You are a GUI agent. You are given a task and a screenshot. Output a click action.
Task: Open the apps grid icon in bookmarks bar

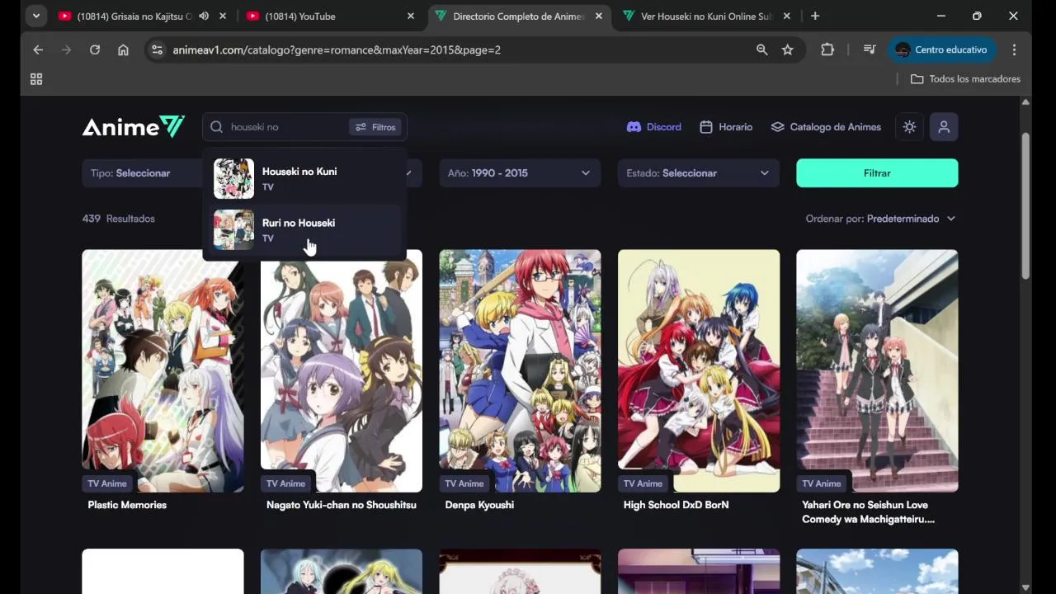coord(36,79)
